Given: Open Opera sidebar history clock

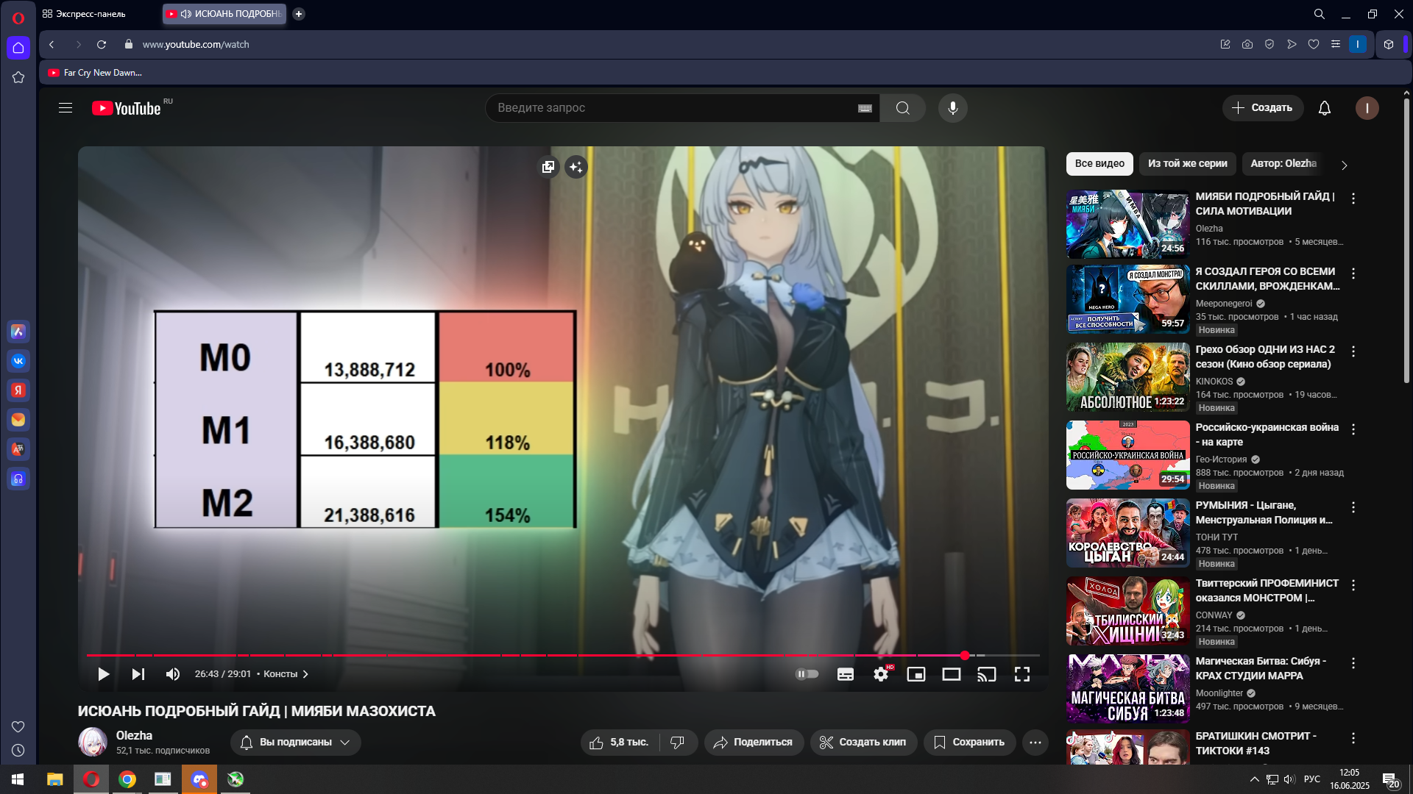Looking at the screenshot, I should [18, 751].
